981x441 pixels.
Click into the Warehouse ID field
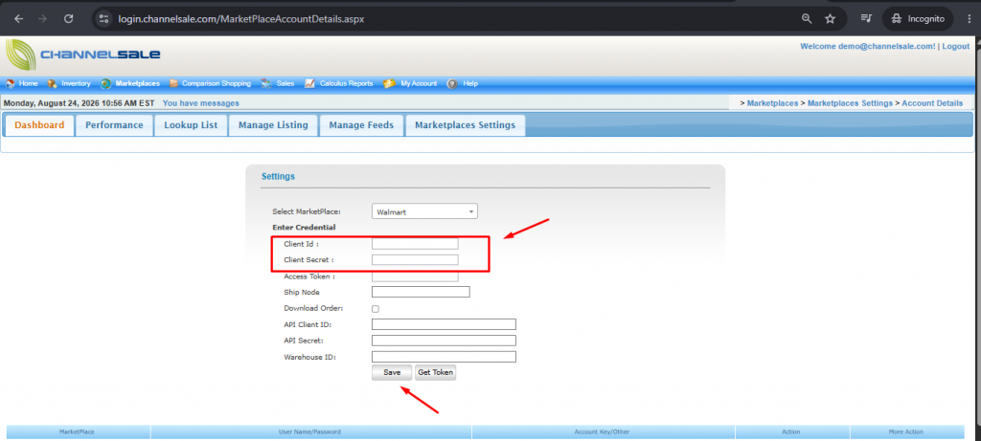pyautogui.click(x=444, y=357)
